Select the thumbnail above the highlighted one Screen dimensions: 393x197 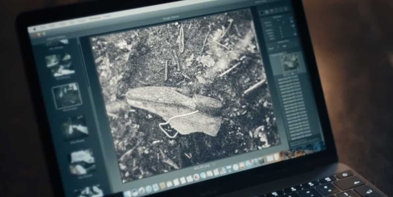59,64
